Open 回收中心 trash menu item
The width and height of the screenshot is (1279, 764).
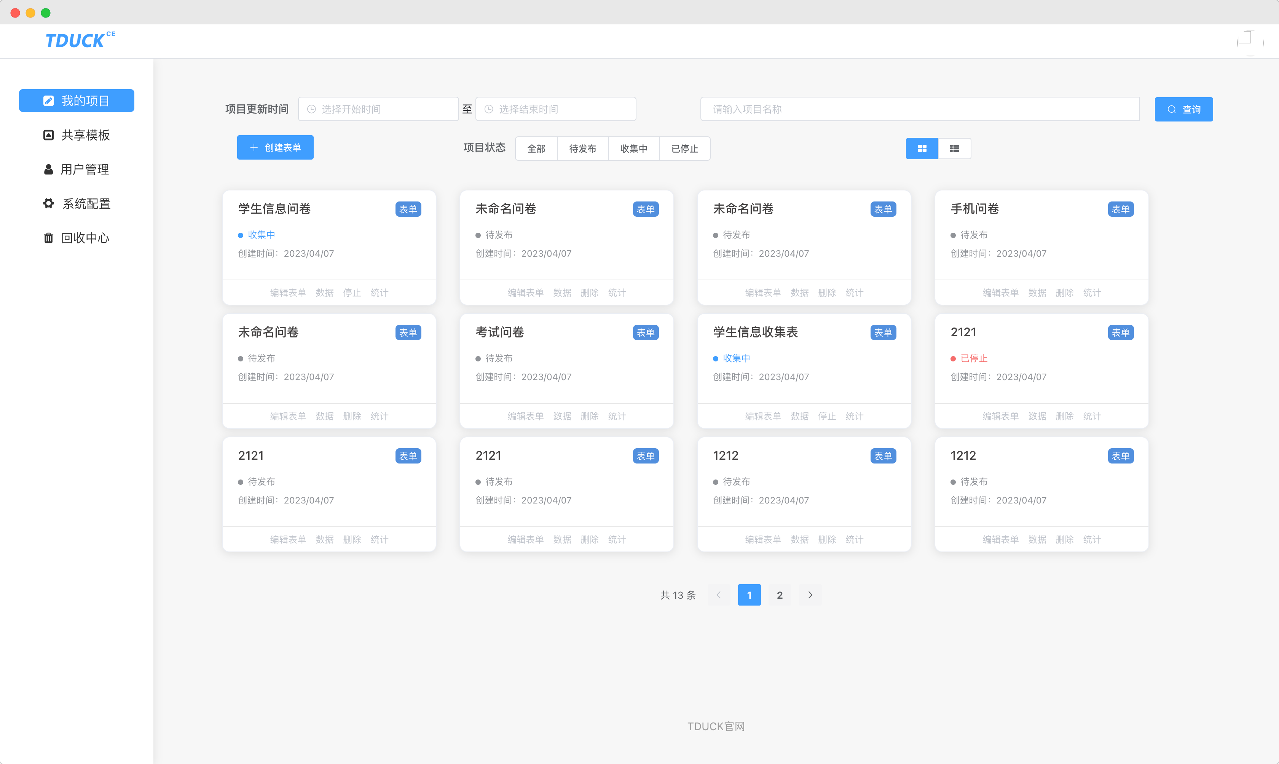[77, 238]
